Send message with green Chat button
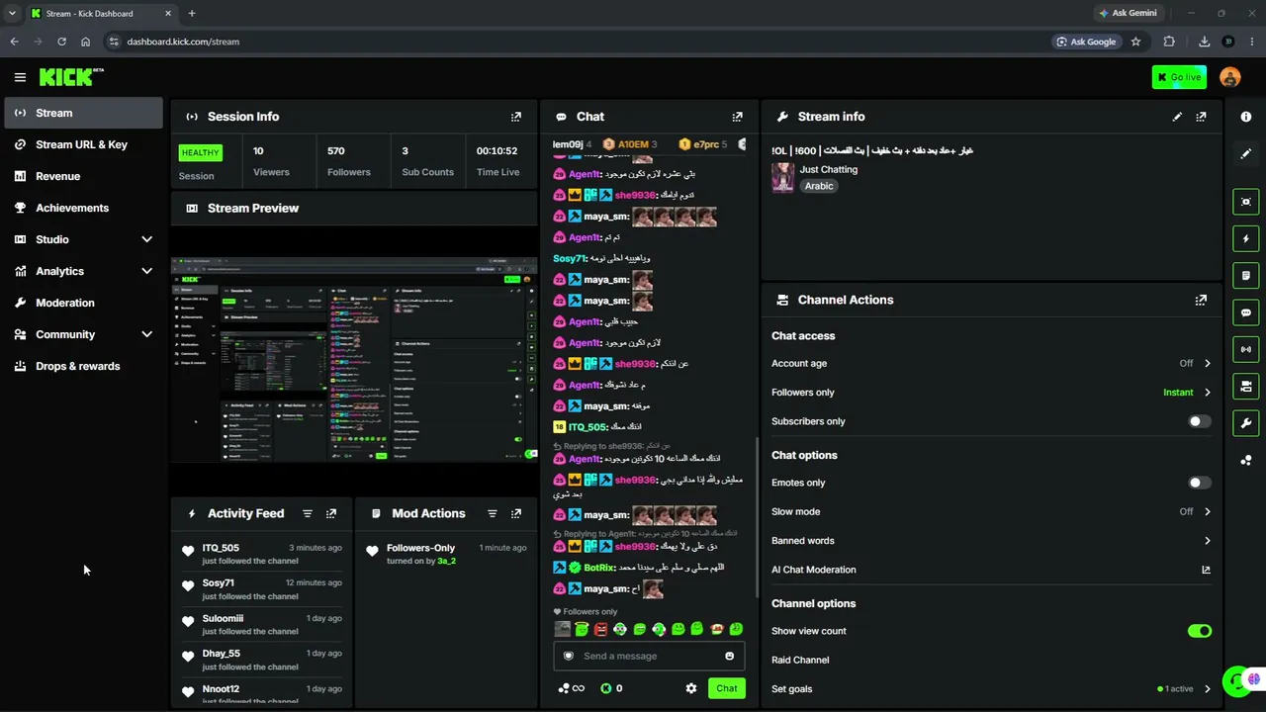 click(x=727, y=688)
